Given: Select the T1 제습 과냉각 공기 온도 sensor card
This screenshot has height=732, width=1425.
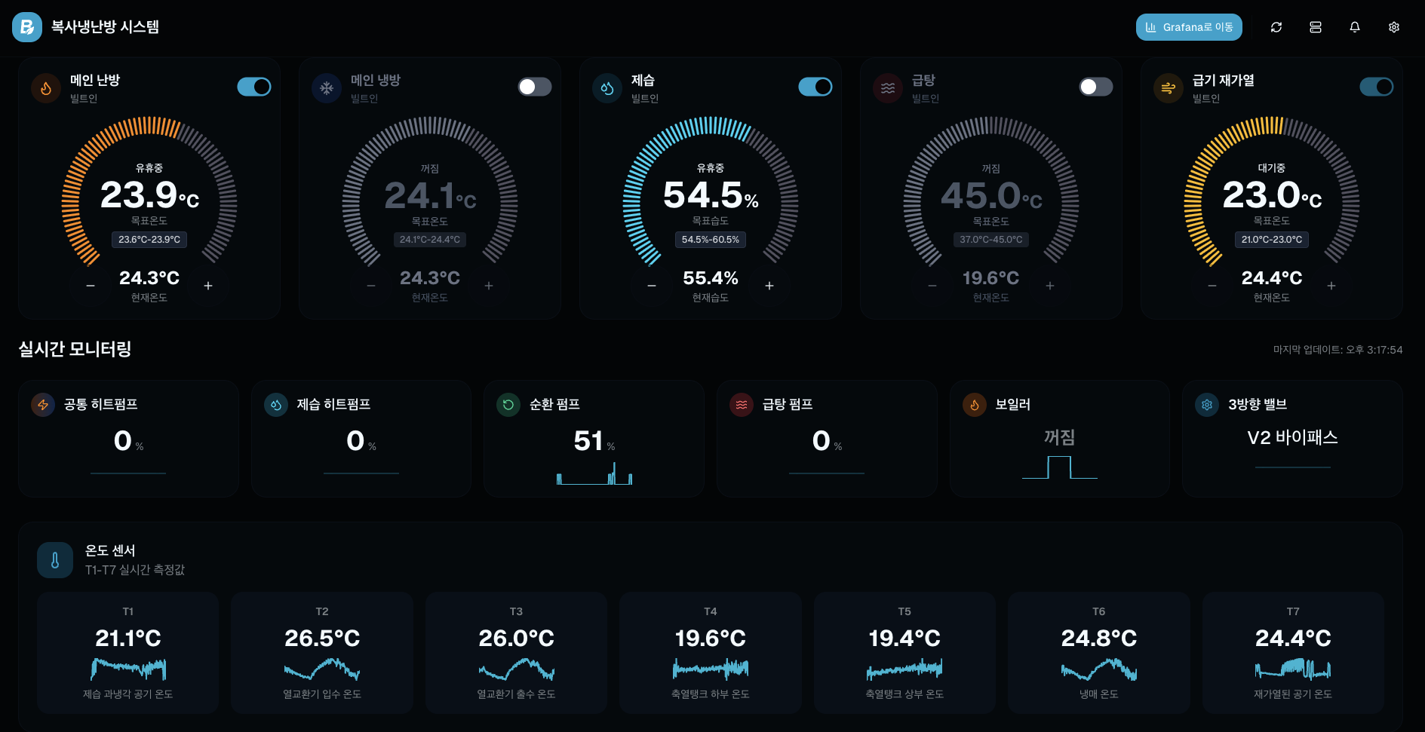Looking at the screenshot, I should 128,652.
